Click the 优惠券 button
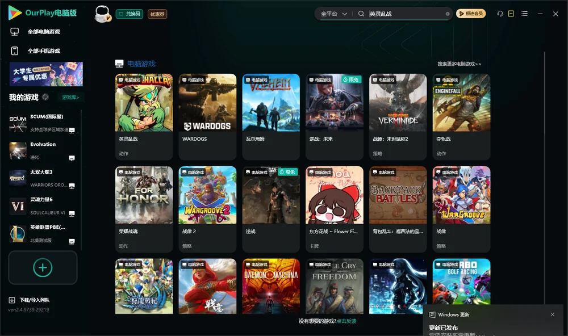The width and height of the screenshot is (568, 336). click(x=157, y=14)
